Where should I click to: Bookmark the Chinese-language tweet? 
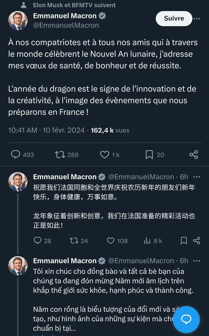[184, 241]
